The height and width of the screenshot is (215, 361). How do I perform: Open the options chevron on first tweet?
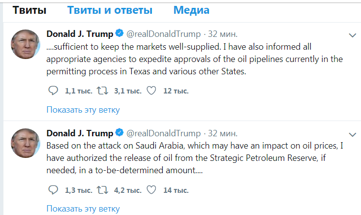click(x=352, y=35)
